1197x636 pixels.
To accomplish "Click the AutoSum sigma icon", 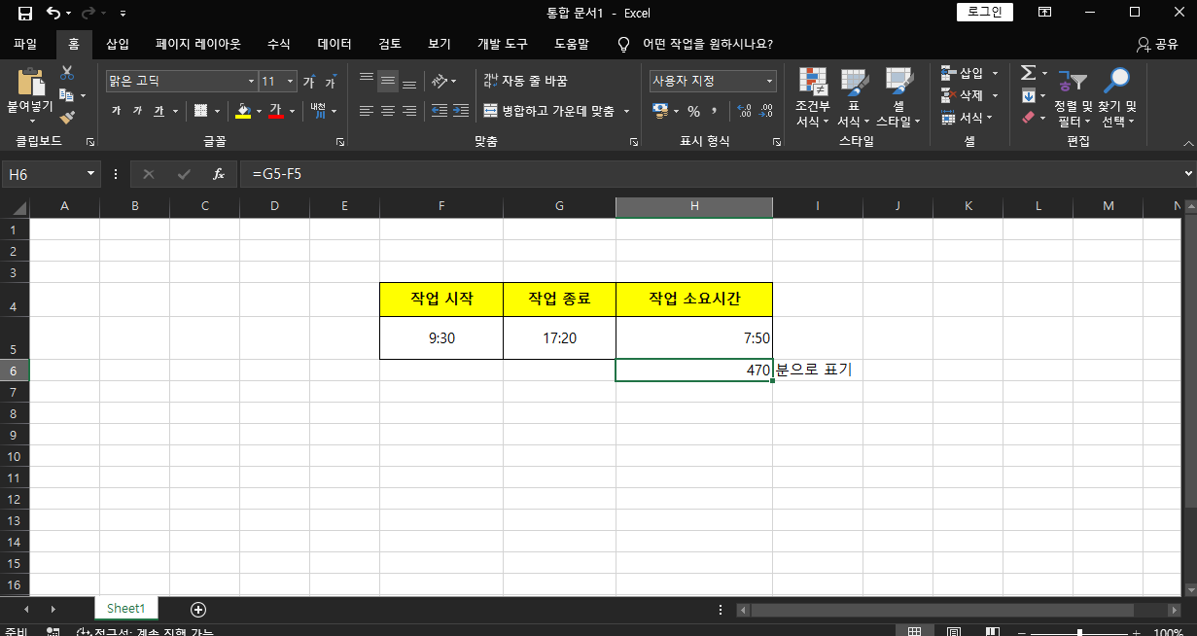I will pos(1028,73).
